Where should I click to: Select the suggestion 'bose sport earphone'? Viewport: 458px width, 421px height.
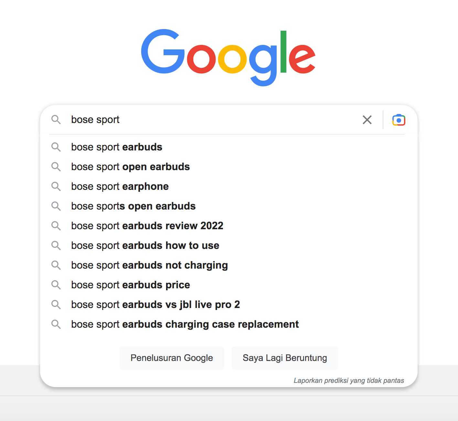120,187
